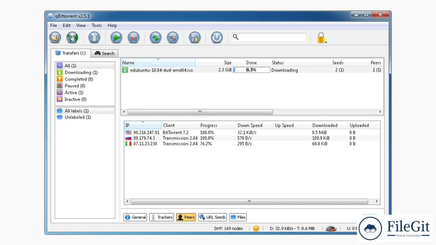Image resolution: width=436 pixels, height=245 pixels.
Task: Select the Inactive (0) filter
Action: (85, 99)
